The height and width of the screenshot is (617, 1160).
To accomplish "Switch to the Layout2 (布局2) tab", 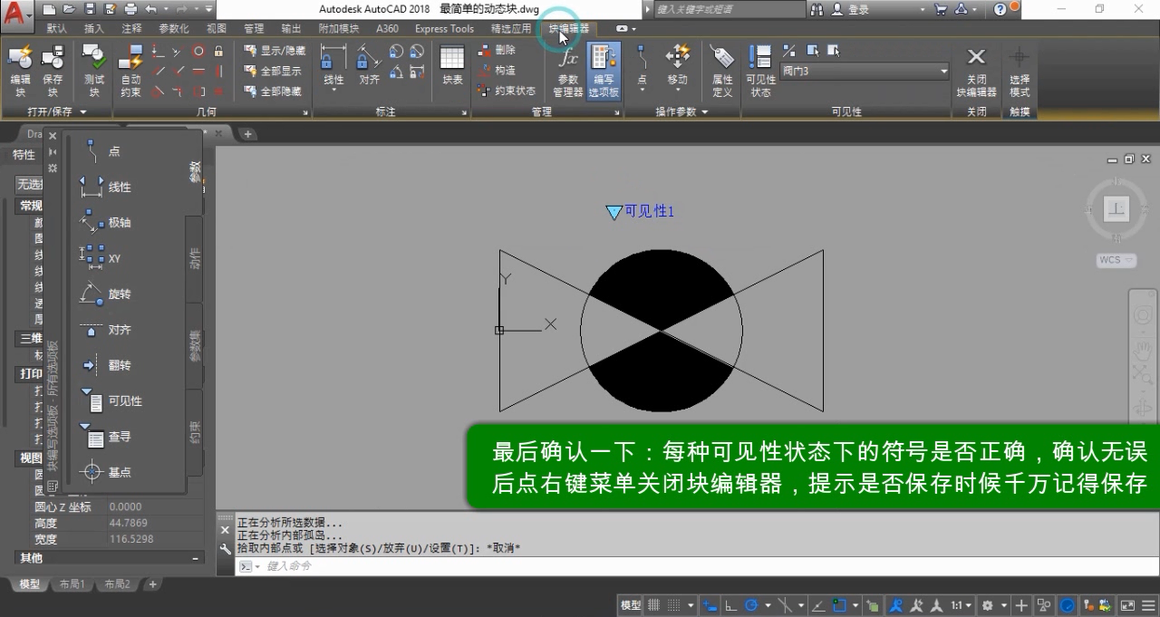I will [117, 584].
